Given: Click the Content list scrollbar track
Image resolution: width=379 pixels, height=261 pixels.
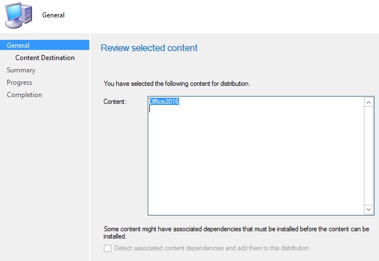Looking at the screenshot, I should (x=369, y=157).
